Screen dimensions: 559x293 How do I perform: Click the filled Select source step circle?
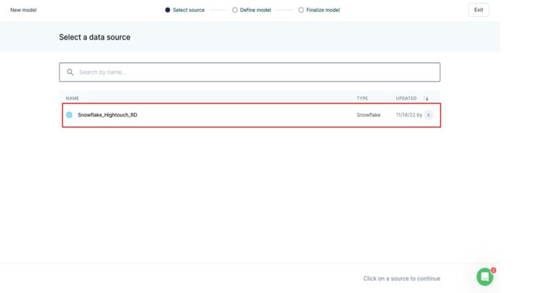(167, 10)
